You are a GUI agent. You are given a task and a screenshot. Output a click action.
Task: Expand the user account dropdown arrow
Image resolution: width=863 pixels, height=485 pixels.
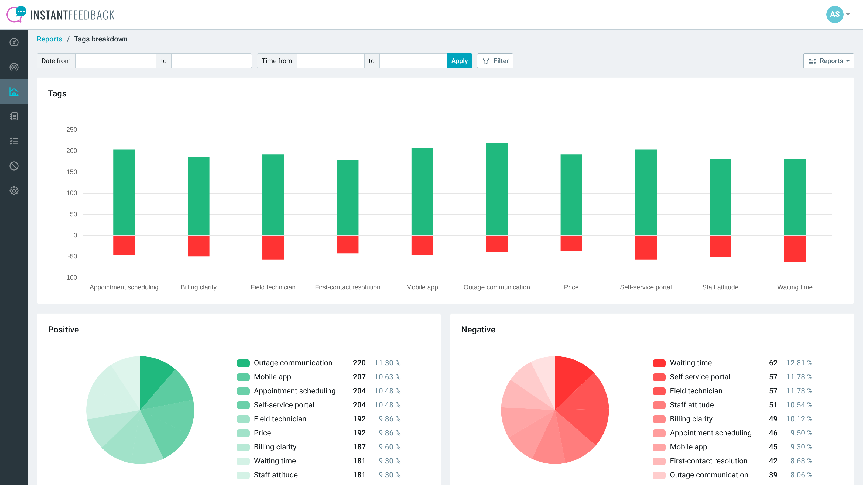pos(848,14)
